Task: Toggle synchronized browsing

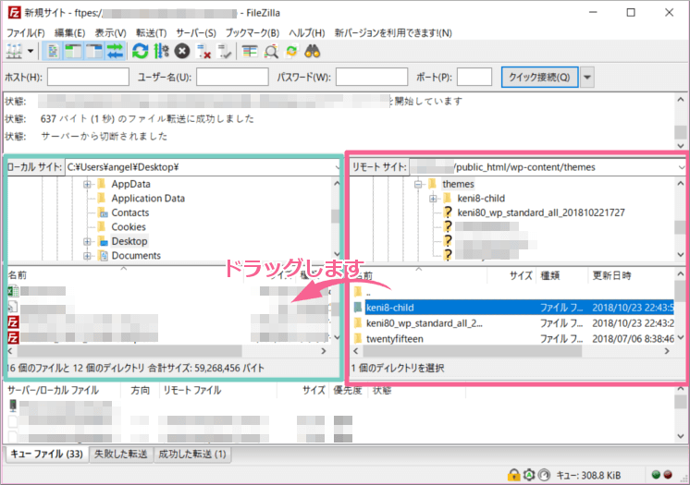Action: (291, 52)
